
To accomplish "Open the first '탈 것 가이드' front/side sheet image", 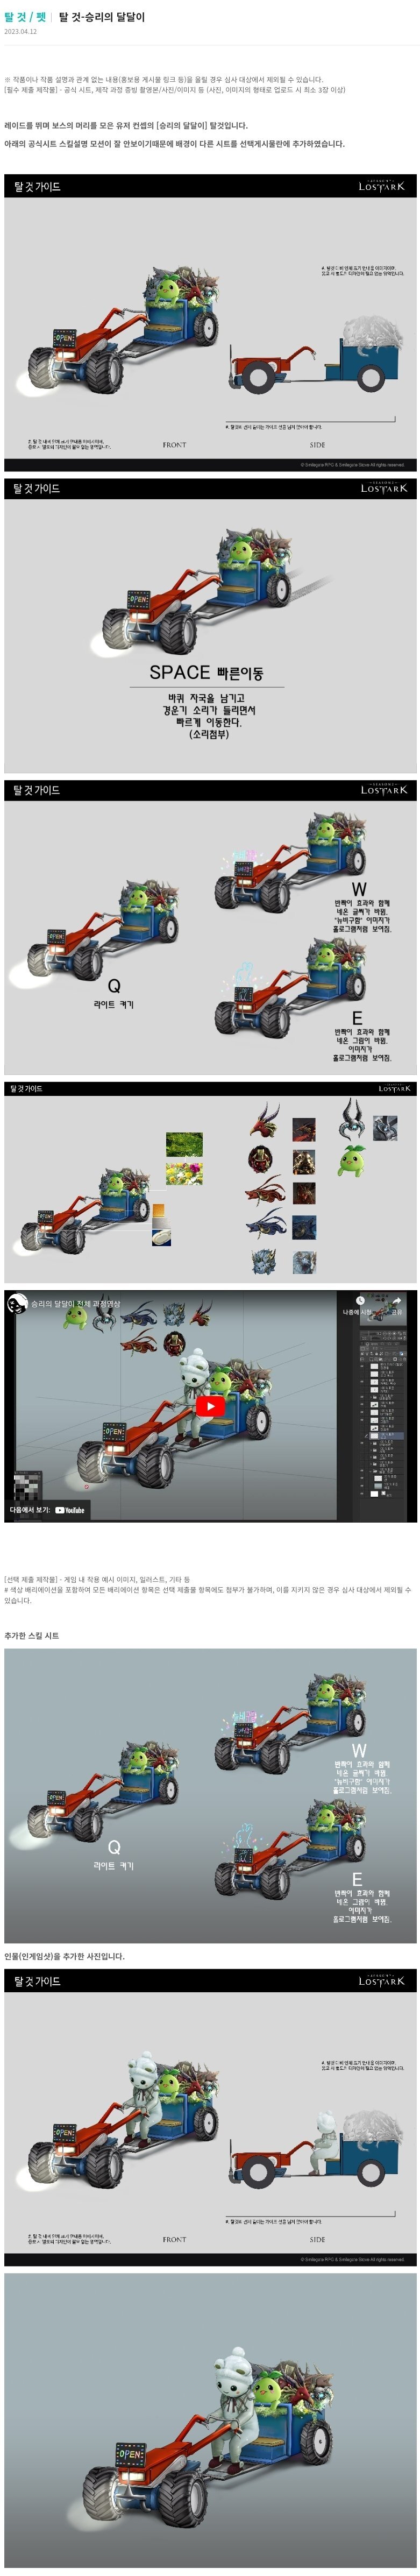I will coord(210,323).
